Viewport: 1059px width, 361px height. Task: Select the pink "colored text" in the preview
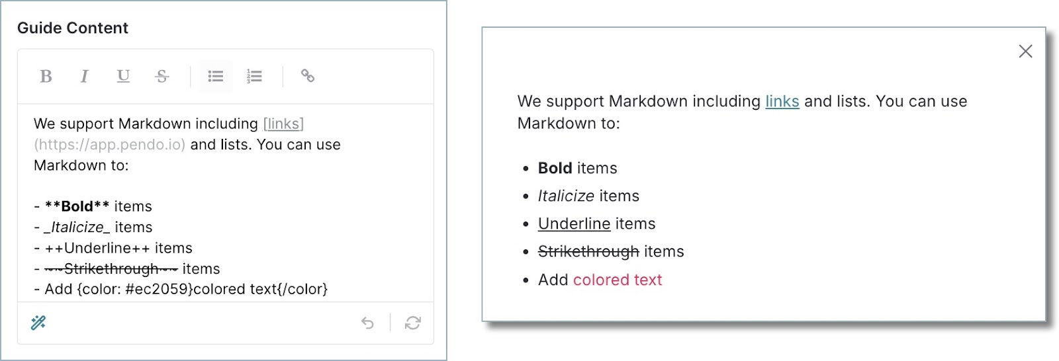pyautogui.click(x=618, y=280)
